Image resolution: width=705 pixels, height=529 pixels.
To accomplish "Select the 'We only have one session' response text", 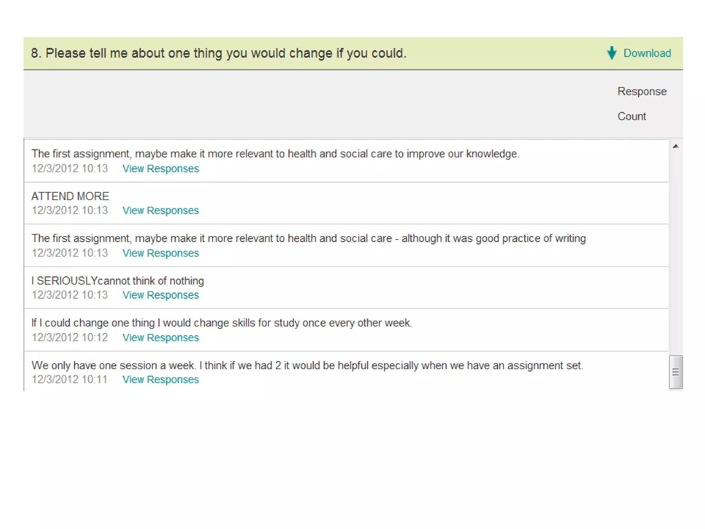I will pyautogui.click(x=307, y=365).
